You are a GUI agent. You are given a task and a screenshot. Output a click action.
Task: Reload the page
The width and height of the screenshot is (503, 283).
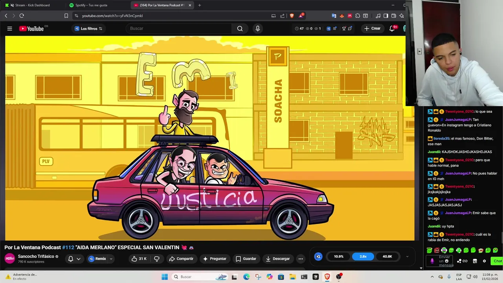[x=22, y=16]
